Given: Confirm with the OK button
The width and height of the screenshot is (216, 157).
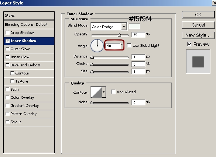Looking at the screenshot, I should click(198, 15).
